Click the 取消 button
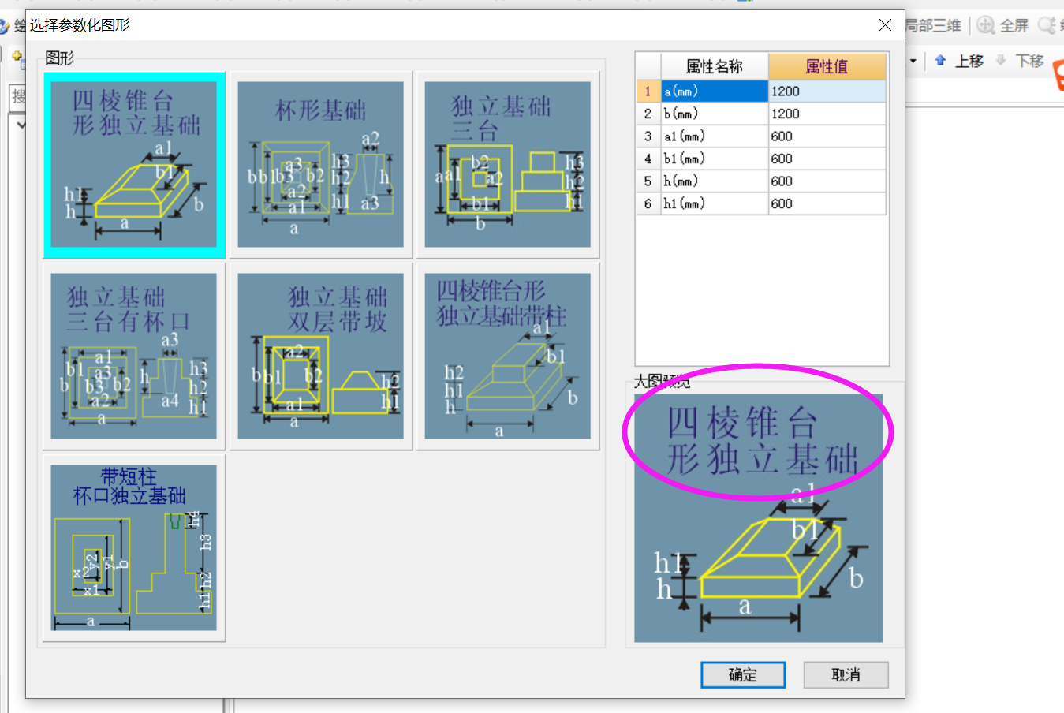The width and height of the screenshot is (1064, 713). click(846, 675)
